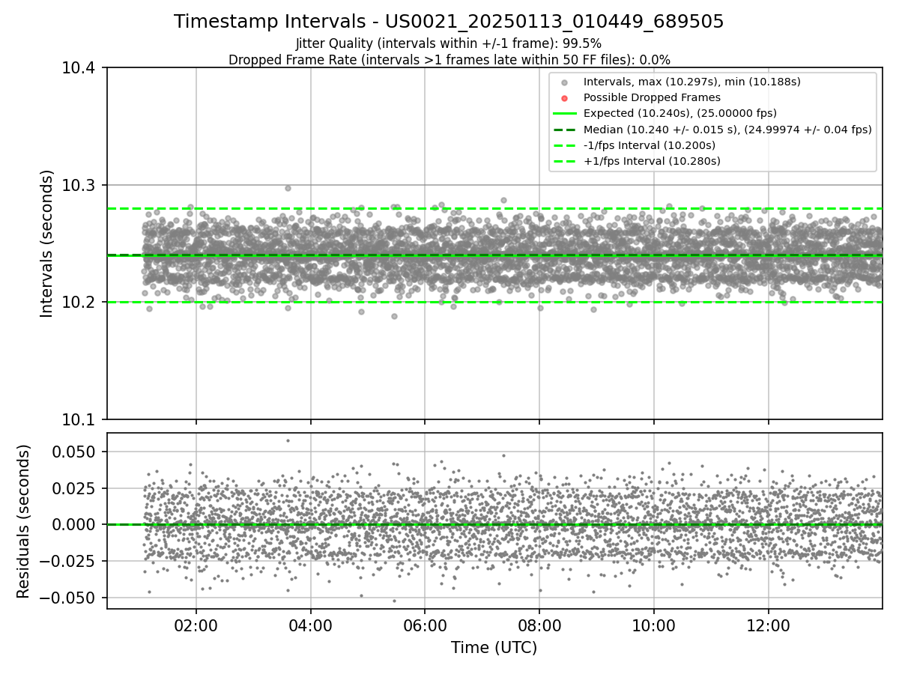
Task: Click the maximum interval outlier point near 10.297s
Action: click(288, 188)
